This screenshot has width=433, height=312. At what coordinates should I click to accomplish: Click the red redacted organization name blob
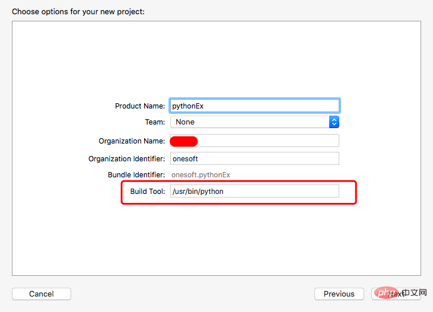pyautogui.click(x=184, y=141)
